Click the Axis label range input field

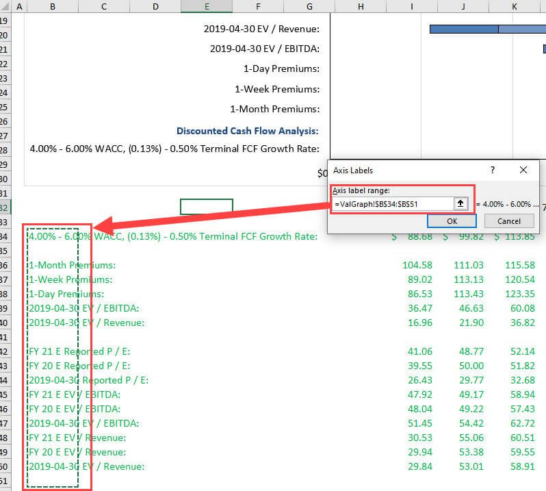393,204
